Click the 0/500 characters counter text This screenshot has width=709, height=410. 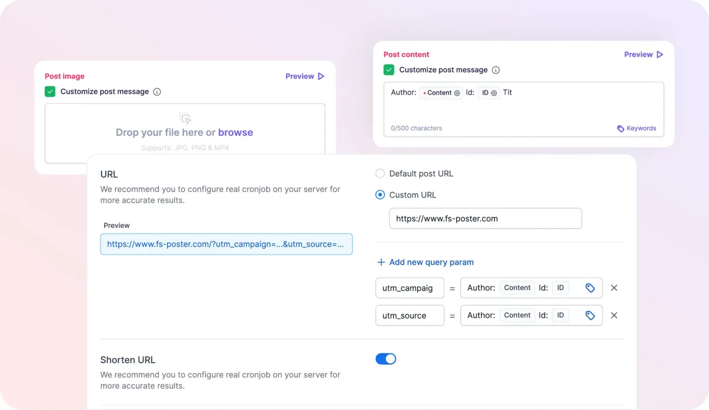tap(417, 128)
